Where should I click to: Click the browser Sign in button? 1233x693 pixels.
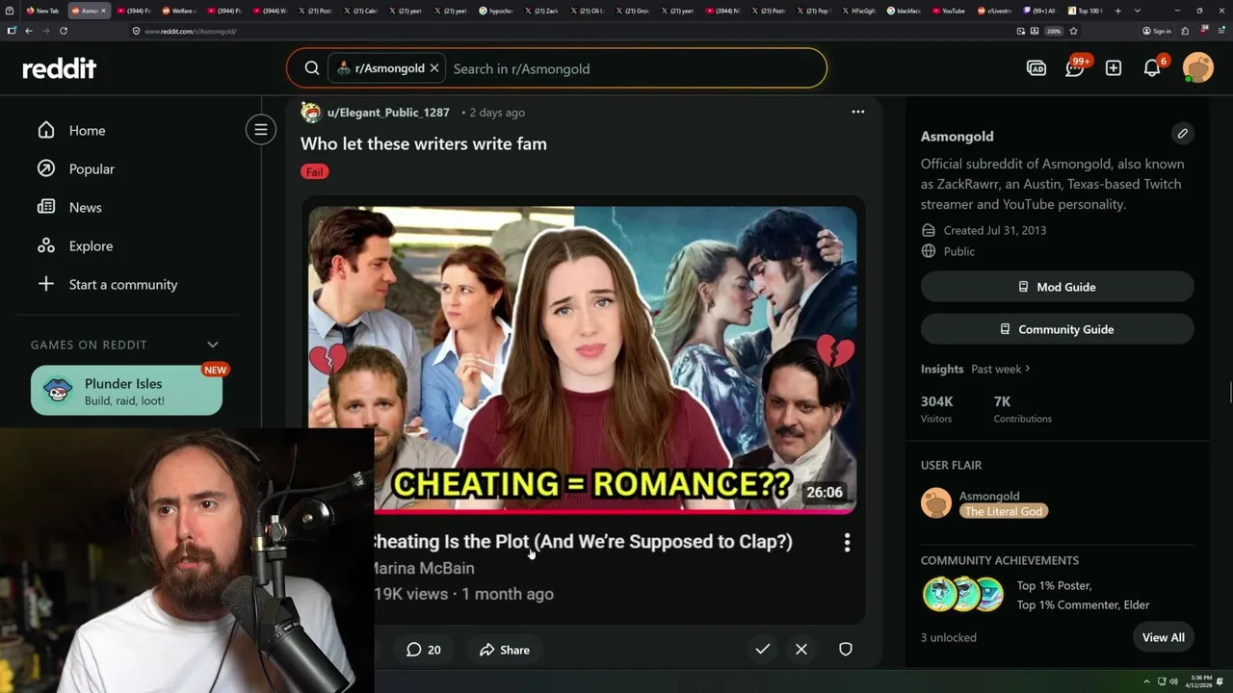[x=1157, y=31]
